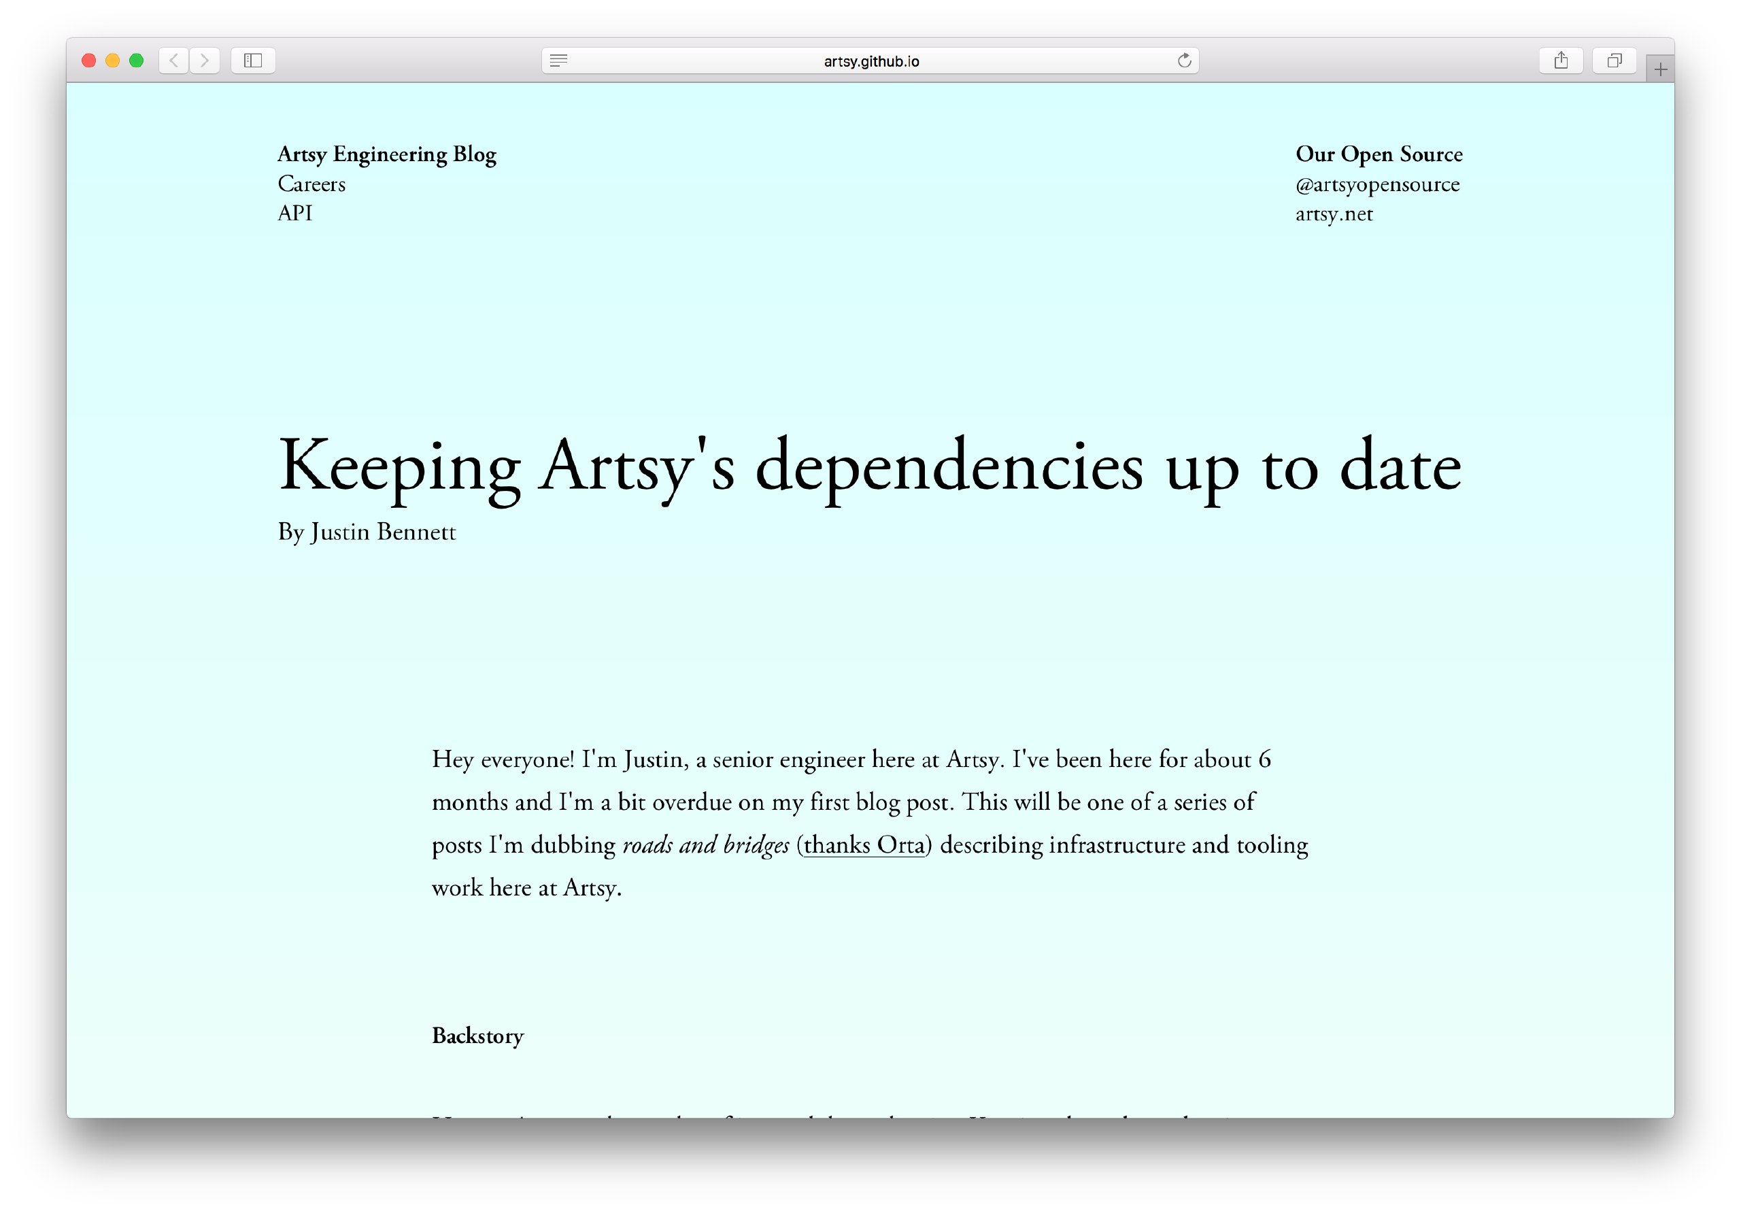This screenshot has width=1741, height=1213.
Task: Click the 'By Justin Bennett' byline
Action: pos(367,532)
